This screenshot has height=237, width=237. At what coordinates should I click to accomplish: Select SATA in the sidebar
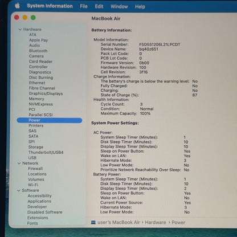tap(34, 136)
